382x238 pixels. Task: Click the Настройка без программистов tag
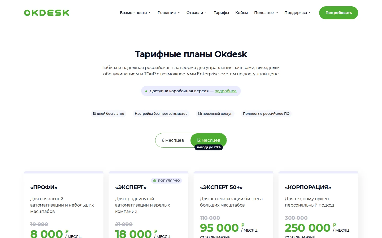(x=161, y=114)
